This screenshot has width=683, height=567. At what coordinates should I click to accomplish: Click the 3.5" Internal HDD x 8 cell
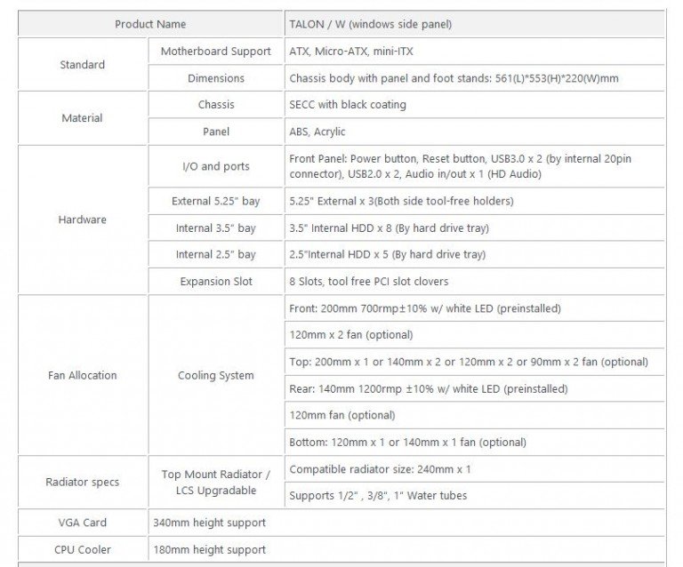474,228
